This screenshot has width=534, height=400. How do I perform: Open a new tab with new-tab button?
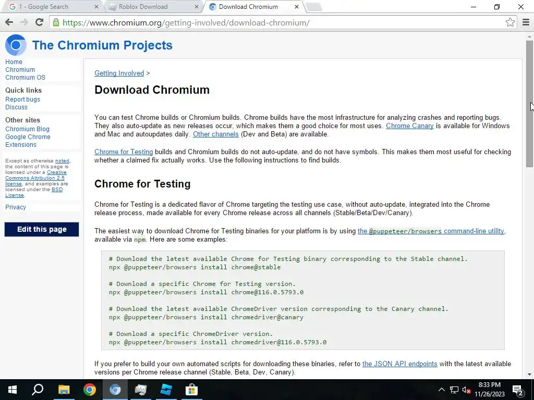pyautogui.click(x=313, y=7)
